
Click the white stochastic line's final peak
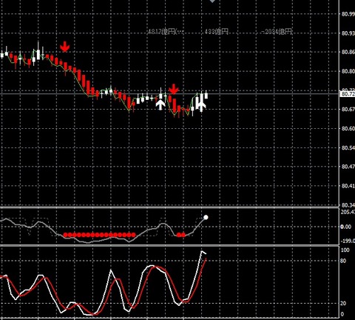point(202,252)
